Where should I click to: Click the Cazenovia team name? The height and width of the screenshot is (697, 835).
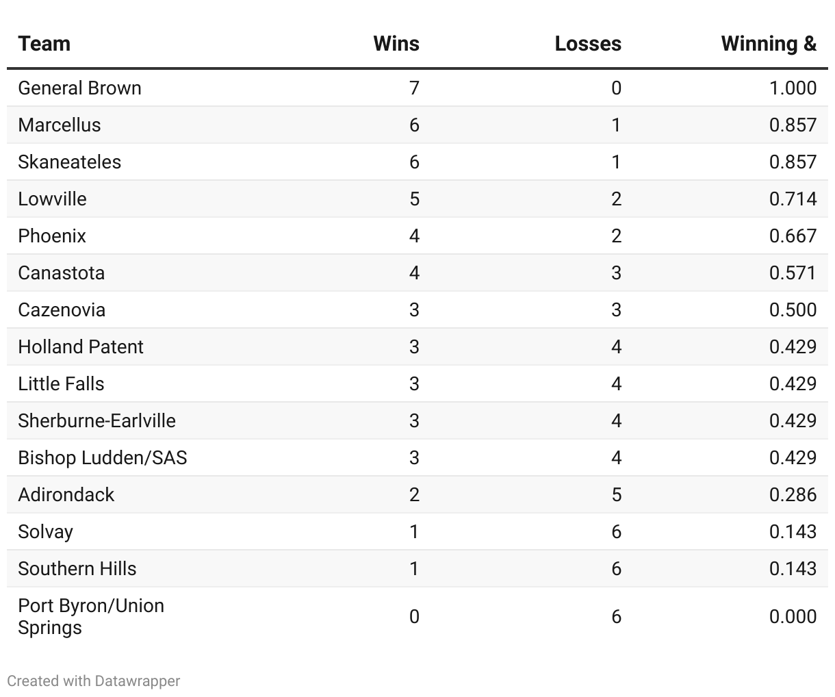coord(62,309)
